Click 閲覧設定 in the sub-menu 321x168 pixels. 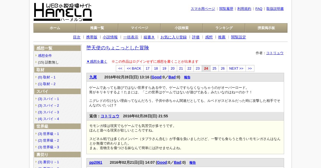point(239,37)
